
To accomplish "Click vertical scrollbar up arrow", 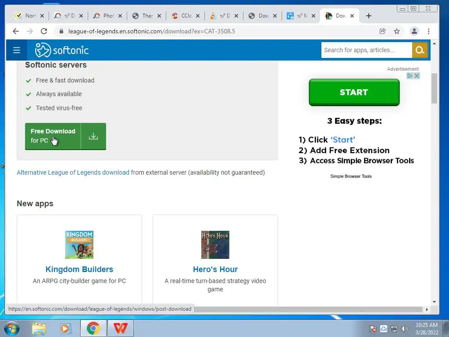I will tap(435, 43).
